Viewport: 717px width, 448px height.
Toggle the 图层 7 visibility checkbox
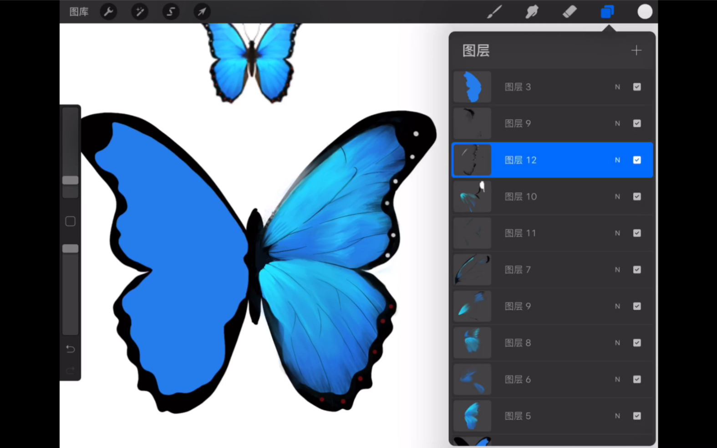pos(637,270)
